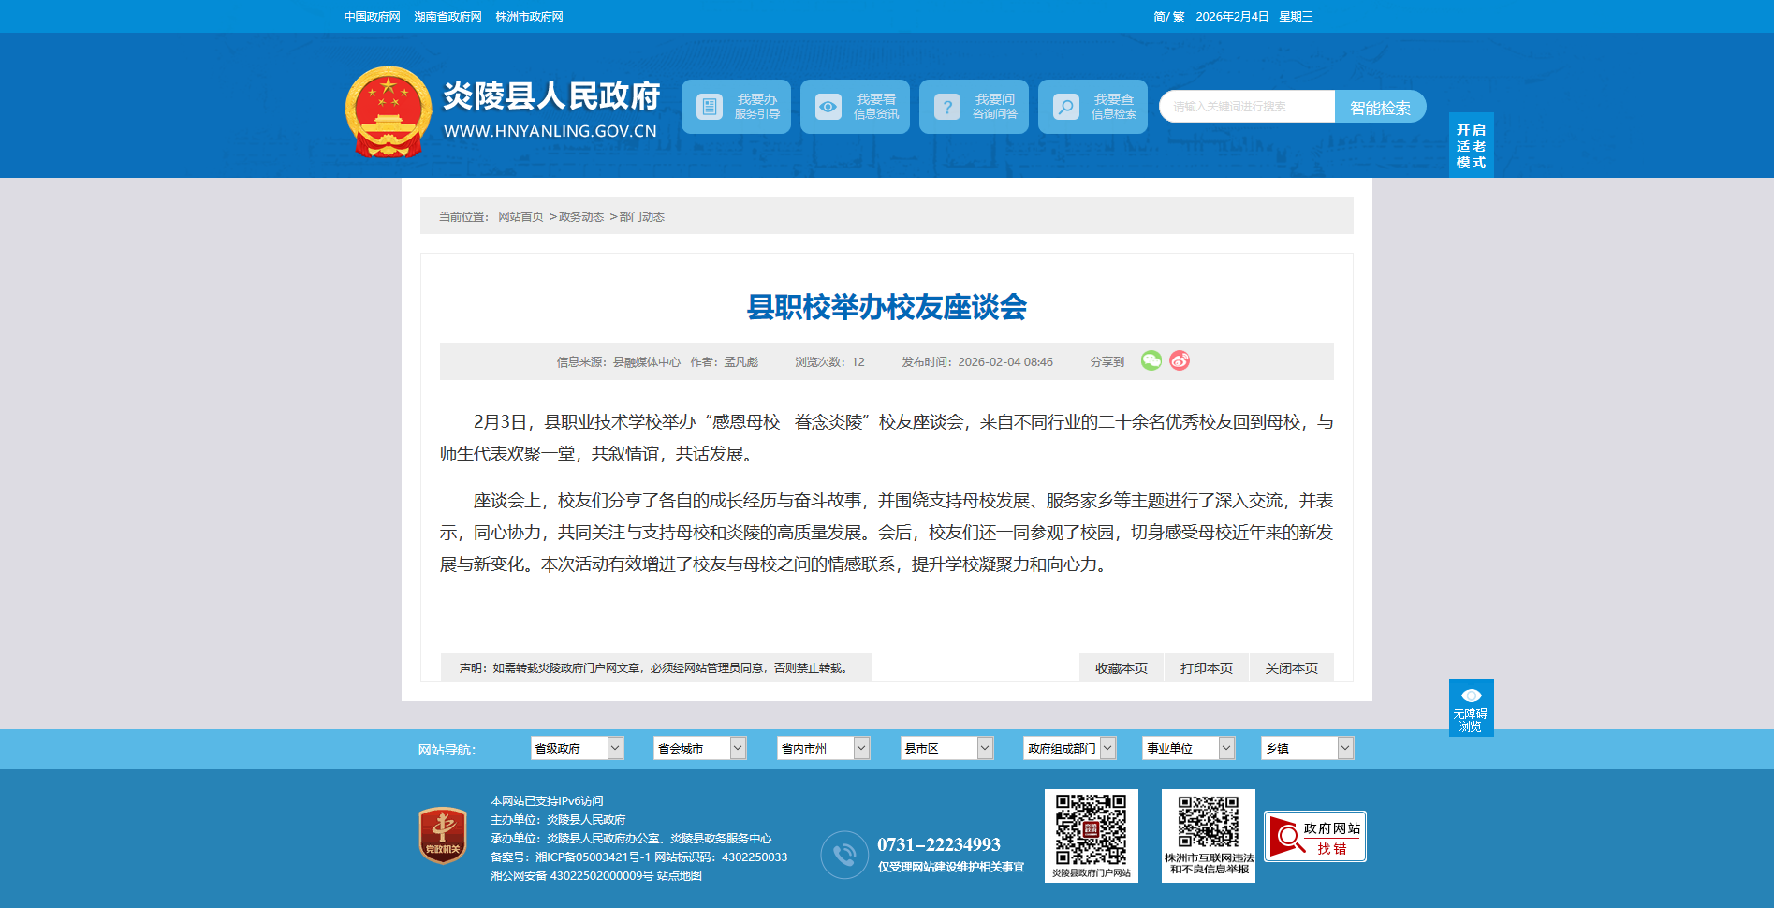Expand the 政府组成部门 dropdown
The width and height of the screenshot is (1774, 908).
point(1070,748)
